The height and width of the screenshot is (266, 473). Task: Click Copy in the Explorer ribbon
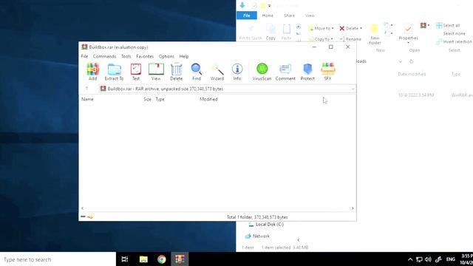pos(270,32)
